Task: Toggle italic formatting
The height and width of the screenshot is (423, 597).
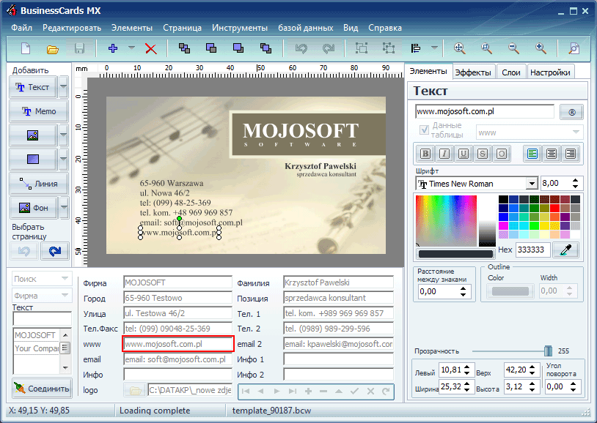Action: 444,154
